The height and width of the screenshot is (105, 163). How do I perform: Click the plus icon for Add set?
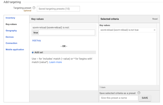tap(33, 52)
